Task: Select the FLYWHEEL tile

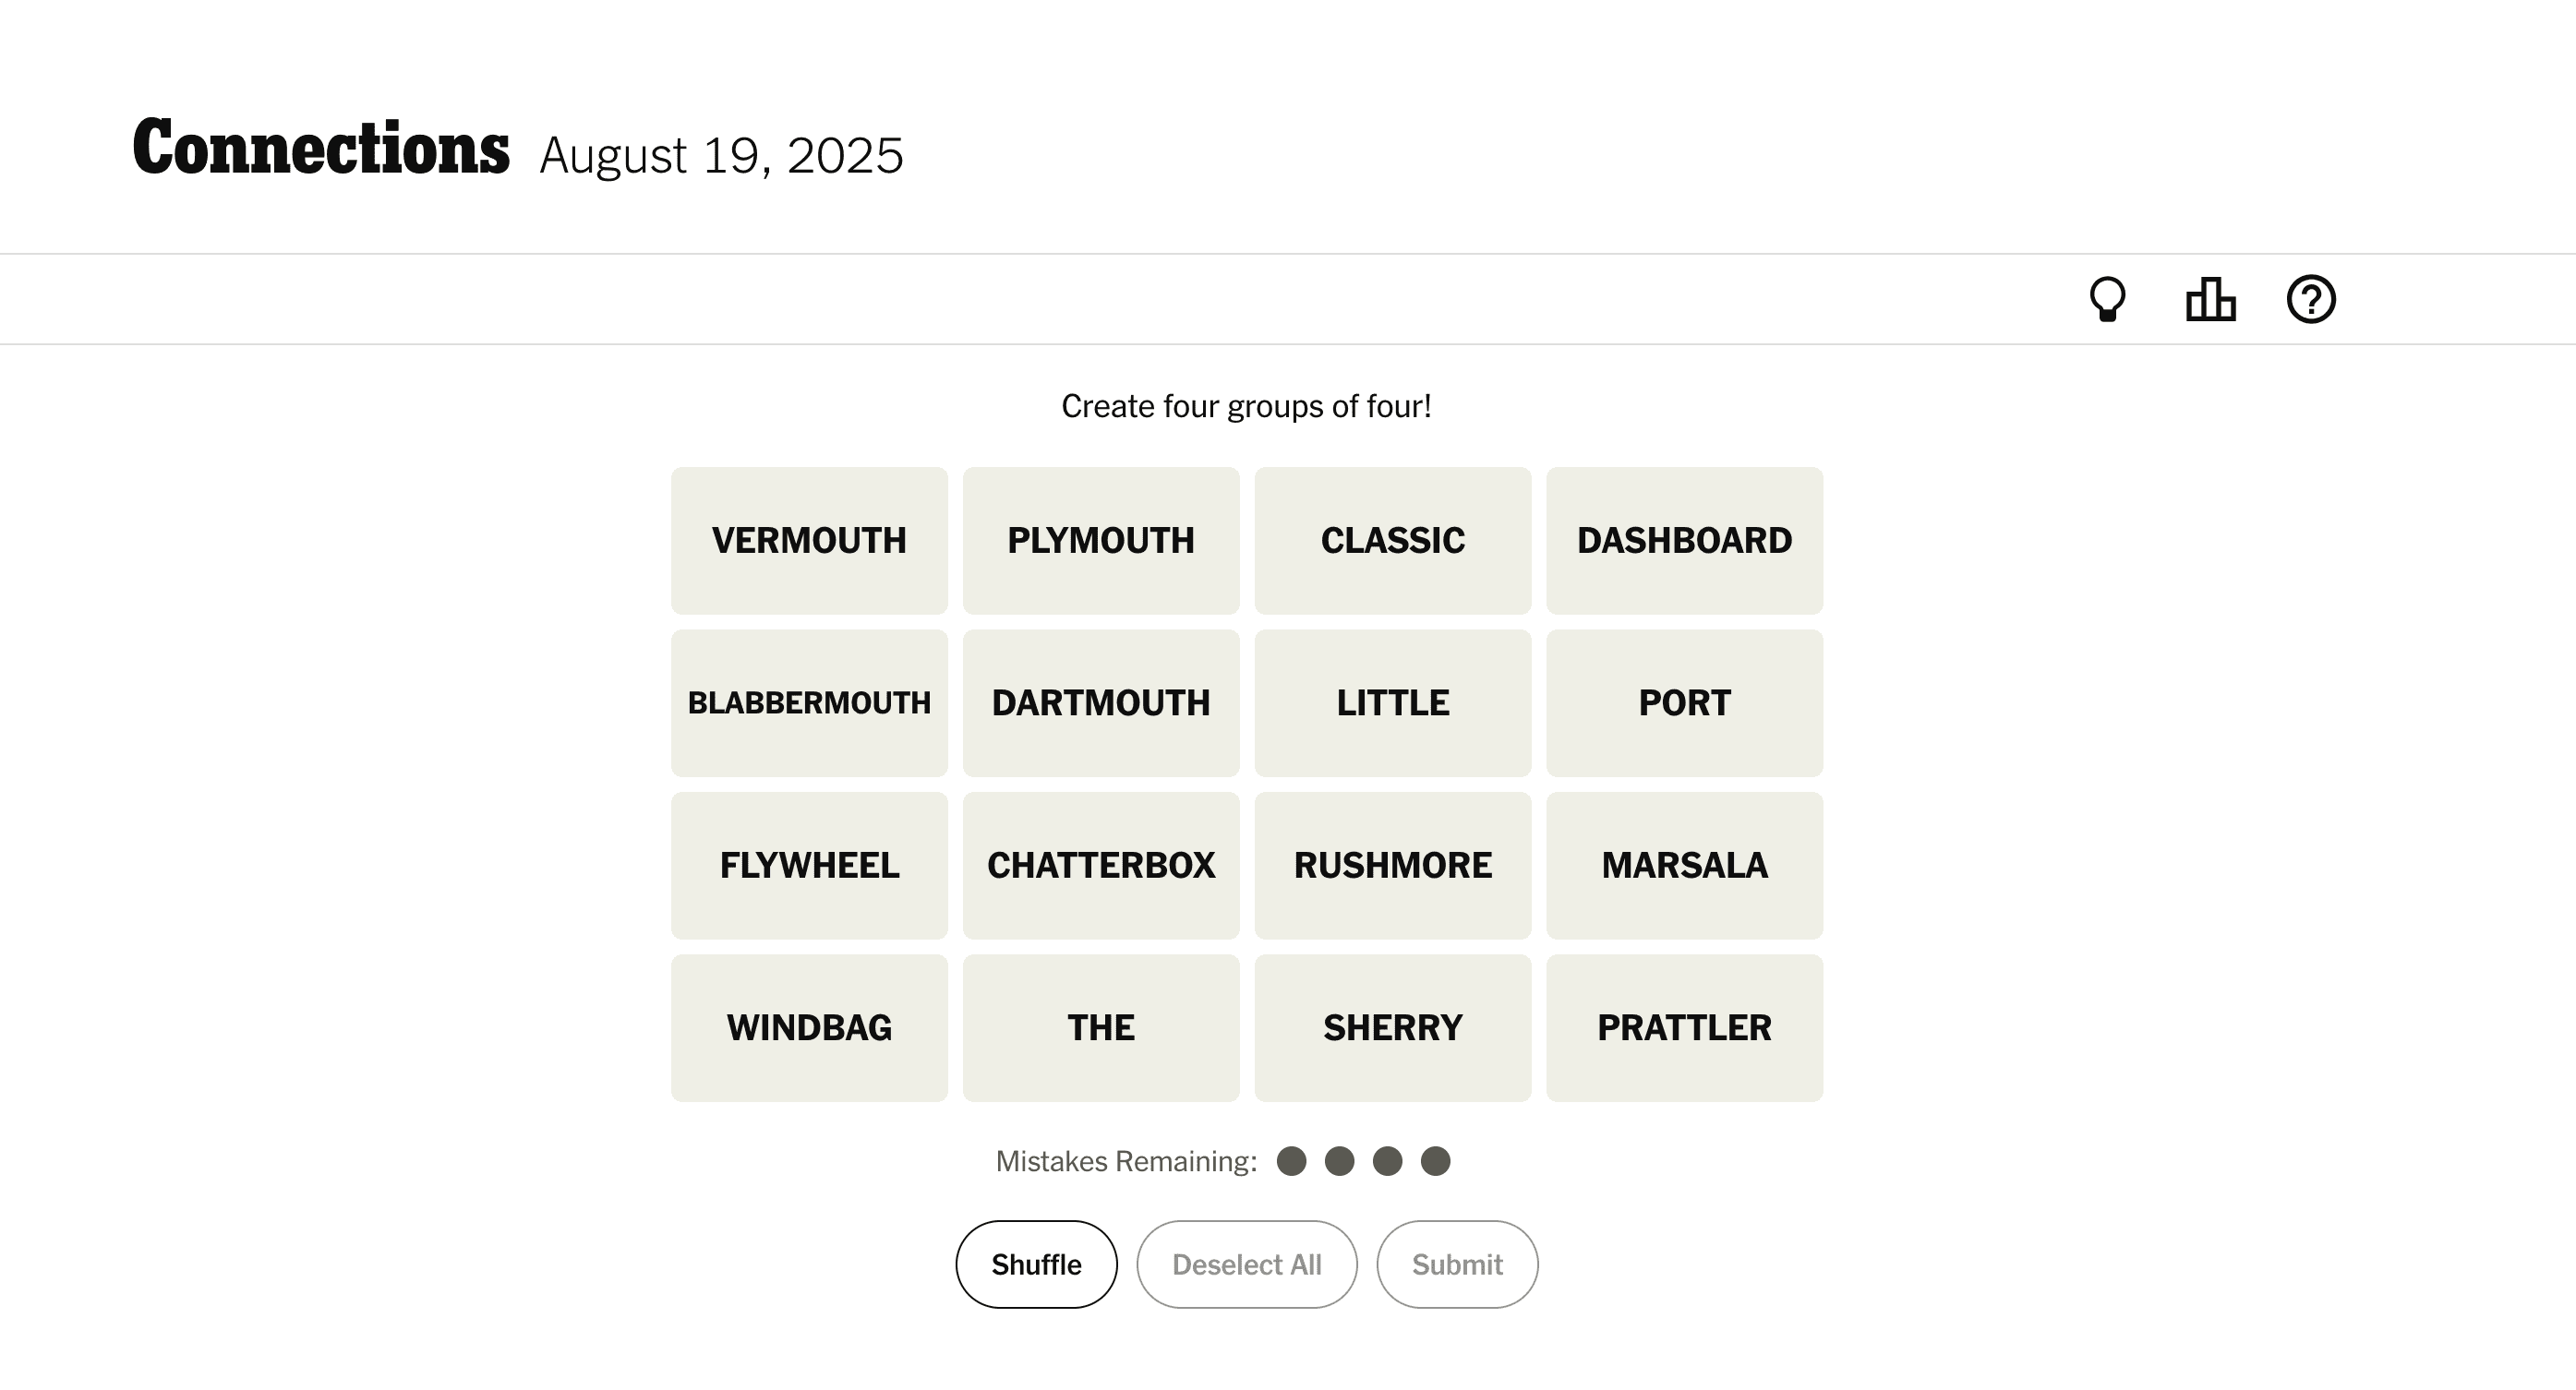Action: click(809, 865)
